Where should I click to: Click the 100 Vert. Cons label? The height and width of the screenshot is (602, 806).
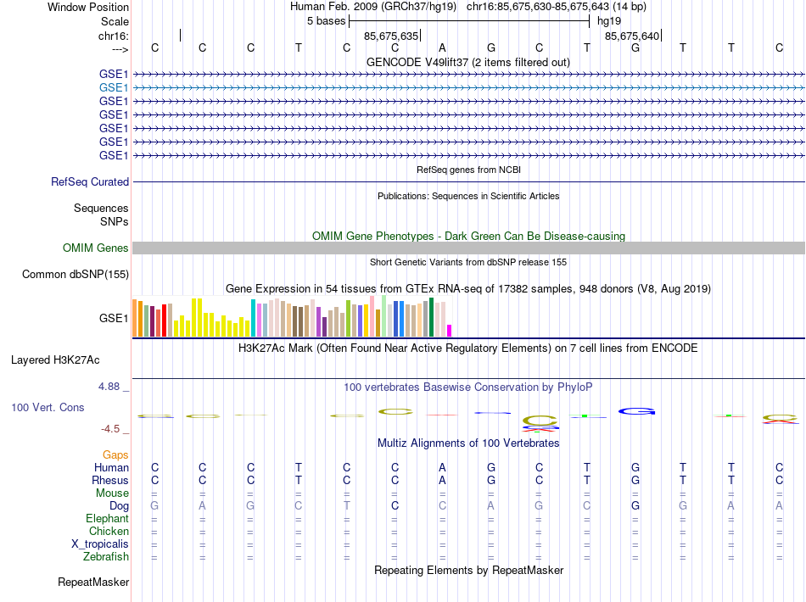(x=48, y=407)
